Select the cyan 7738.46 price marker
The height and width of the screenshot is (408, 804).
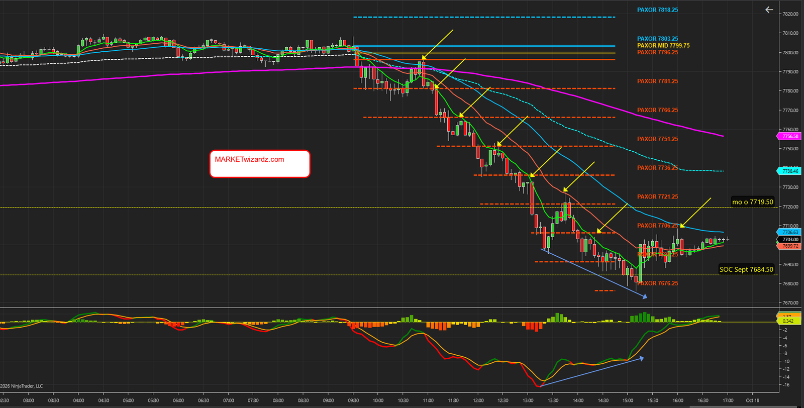pos(789,171)
